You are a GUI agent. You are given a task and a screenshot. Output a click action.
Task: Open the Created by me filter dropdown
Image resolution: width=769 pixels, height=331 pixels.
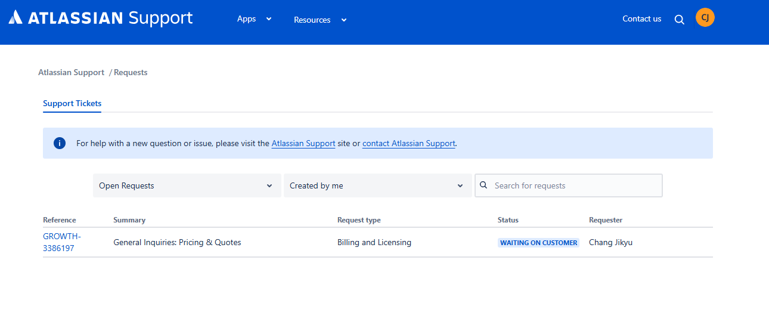pyautogui.click(x=378, y=185)
